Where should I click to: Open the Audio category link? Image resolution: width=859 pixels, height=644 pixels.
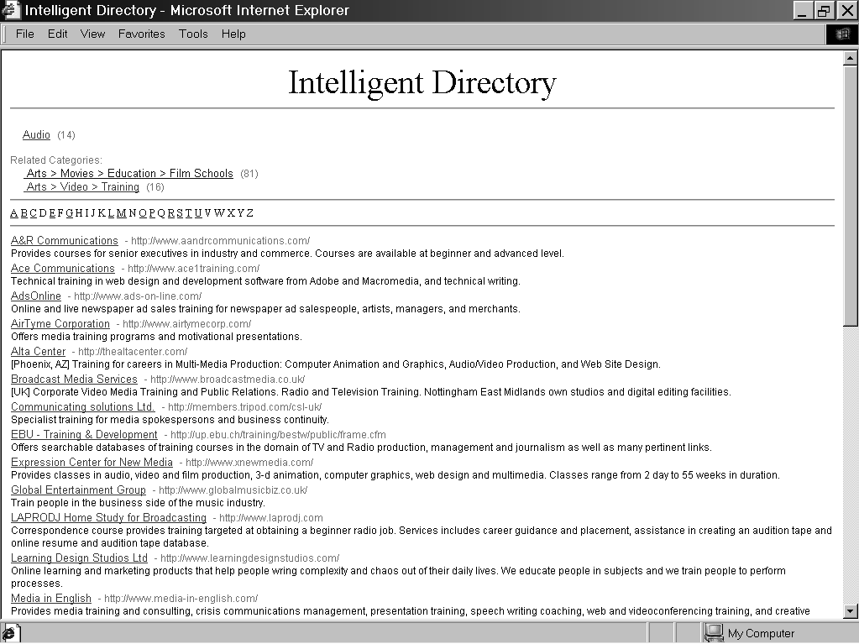click(x=36, y=135)
